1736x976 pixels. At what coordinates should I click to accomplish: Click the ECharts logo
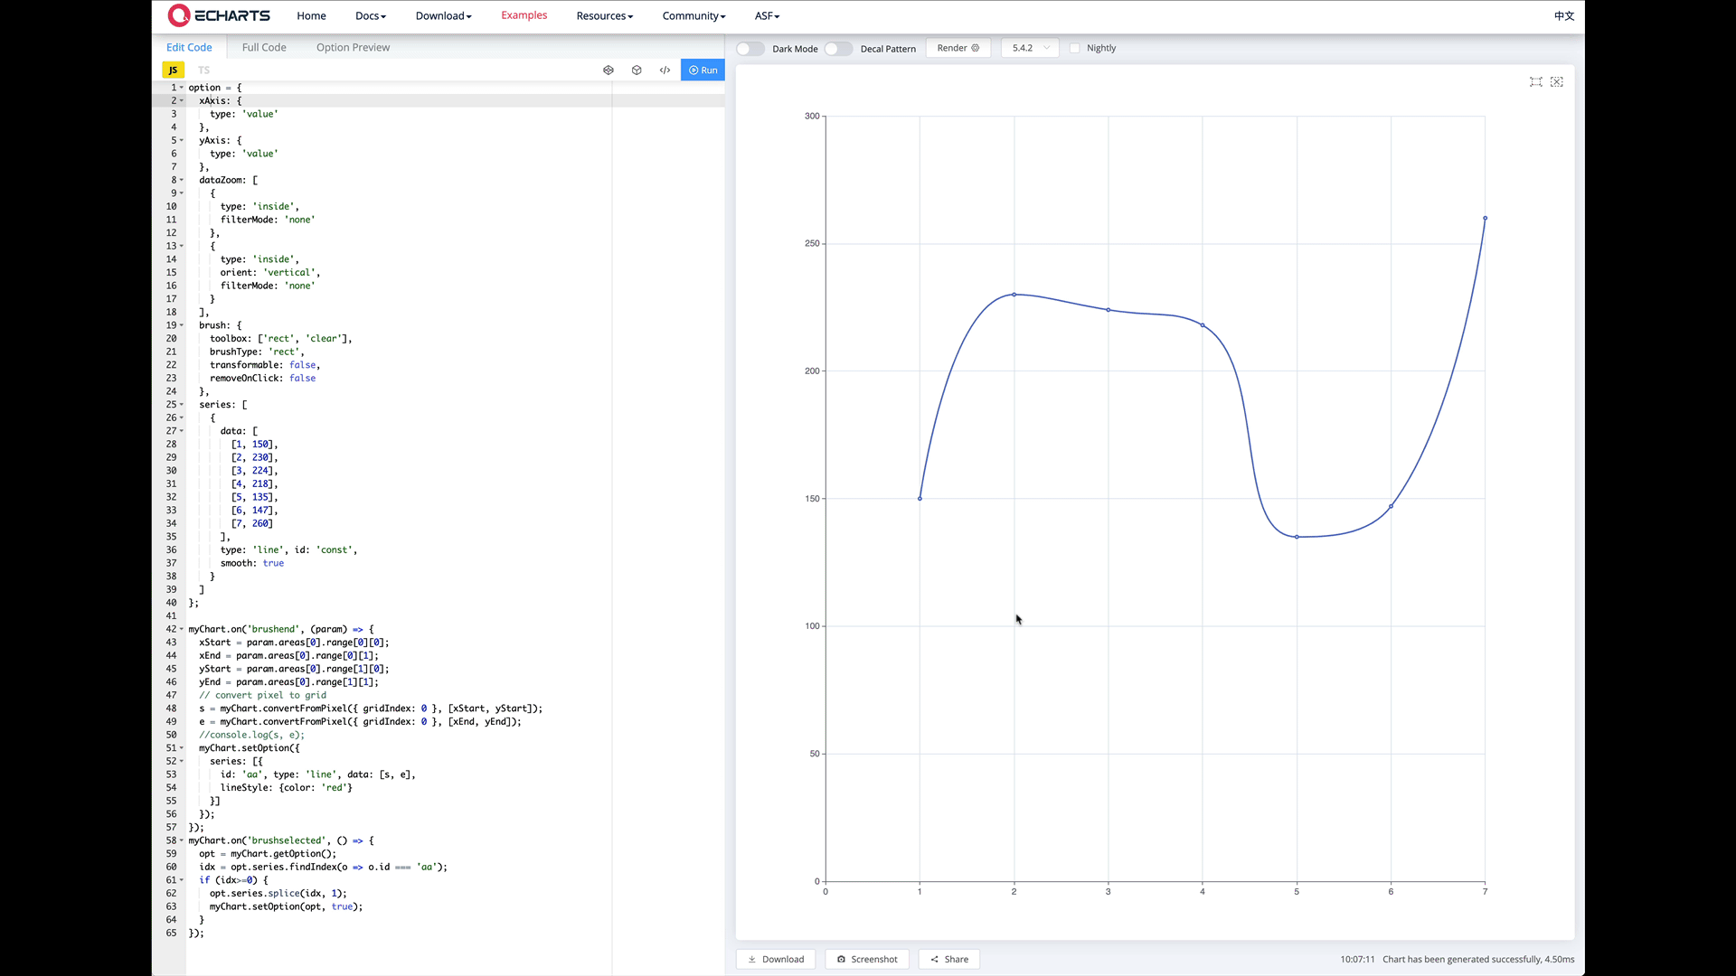220,15
